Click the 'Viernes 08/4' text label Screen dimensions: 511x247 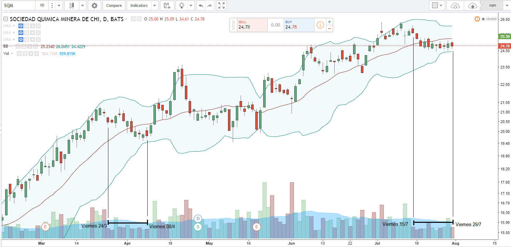click(162, 227)
